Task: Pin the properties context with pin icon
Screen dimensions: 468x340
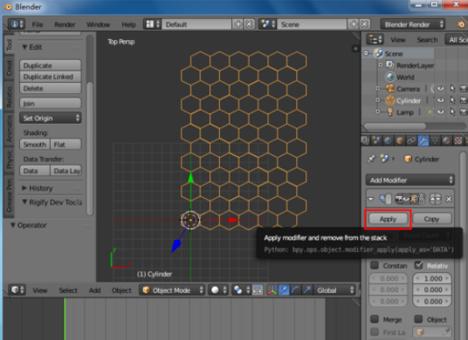Action: tap(371, 159)
